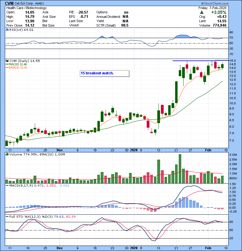This screenshot has width=242, height=251.
Task: Click the 'Dec' label on price axis
Action: [x=60, y=150]
